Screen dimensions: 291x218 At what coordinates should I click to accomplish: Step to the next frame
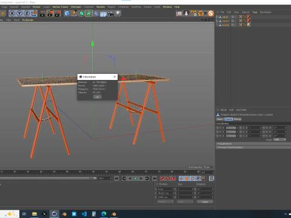point(141,179)
